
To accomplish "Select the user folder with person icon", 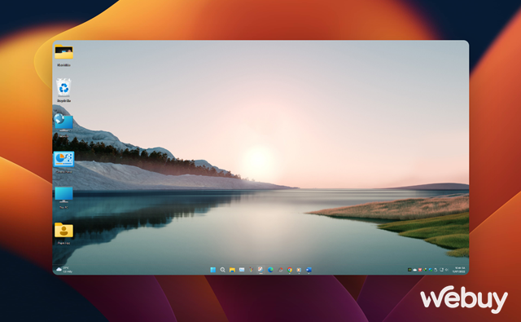I will click(x=63, y=233).
